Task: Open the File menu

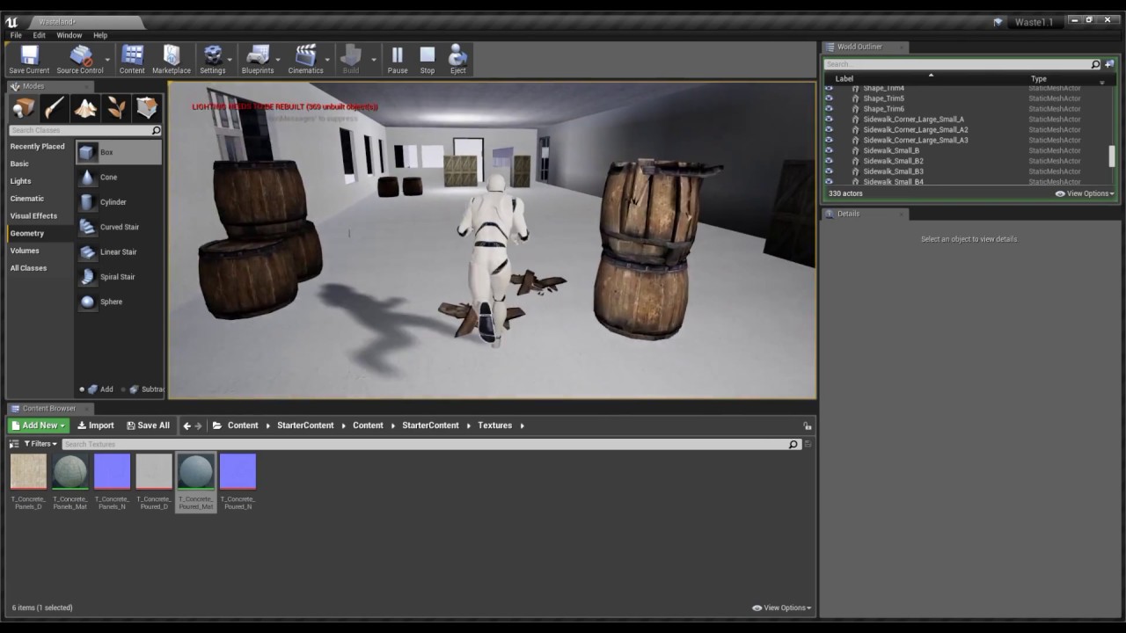Action: coord(16,35)
